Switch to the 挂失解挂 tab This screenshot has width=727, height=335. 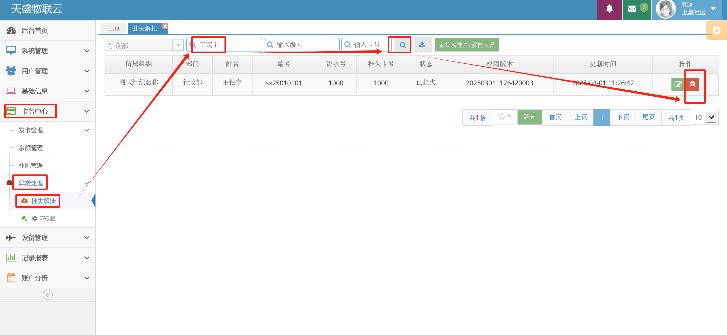(145, 29)
